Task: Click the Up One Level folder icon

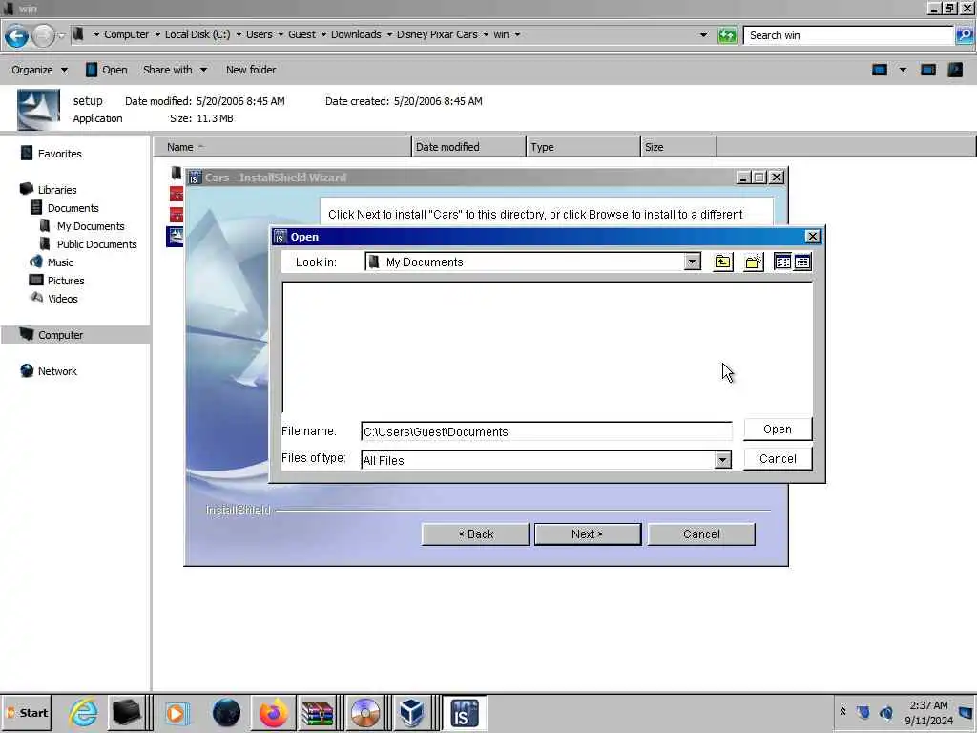Action: pyautogui.click(x=723, y=262)
